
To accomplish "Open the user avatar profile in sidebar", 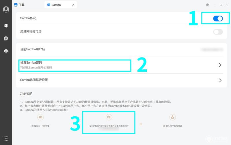I will tap(6, 9).
